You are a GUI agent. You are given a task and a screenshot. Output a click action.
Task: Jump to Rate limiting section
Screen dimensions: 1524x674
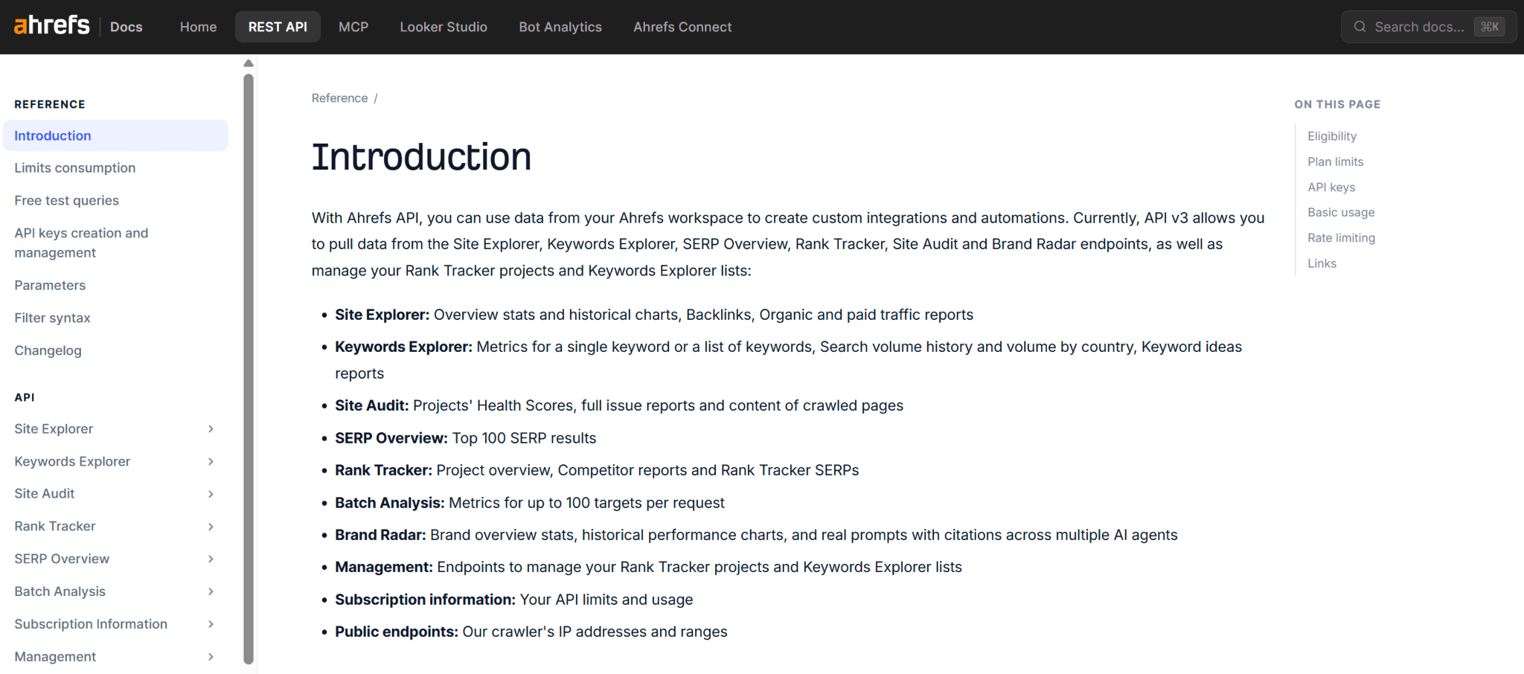click(1341, 238)
